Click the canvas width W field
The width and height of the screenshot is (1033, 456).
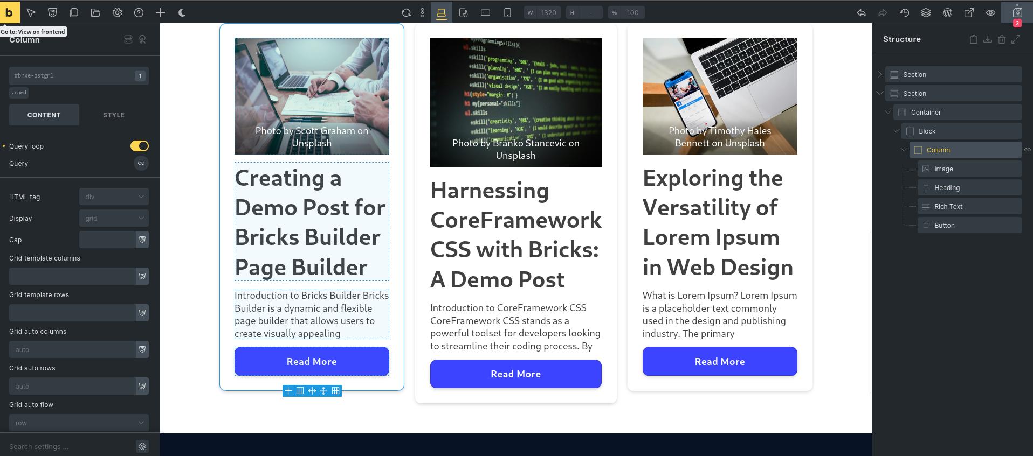[x=541, y=13]
